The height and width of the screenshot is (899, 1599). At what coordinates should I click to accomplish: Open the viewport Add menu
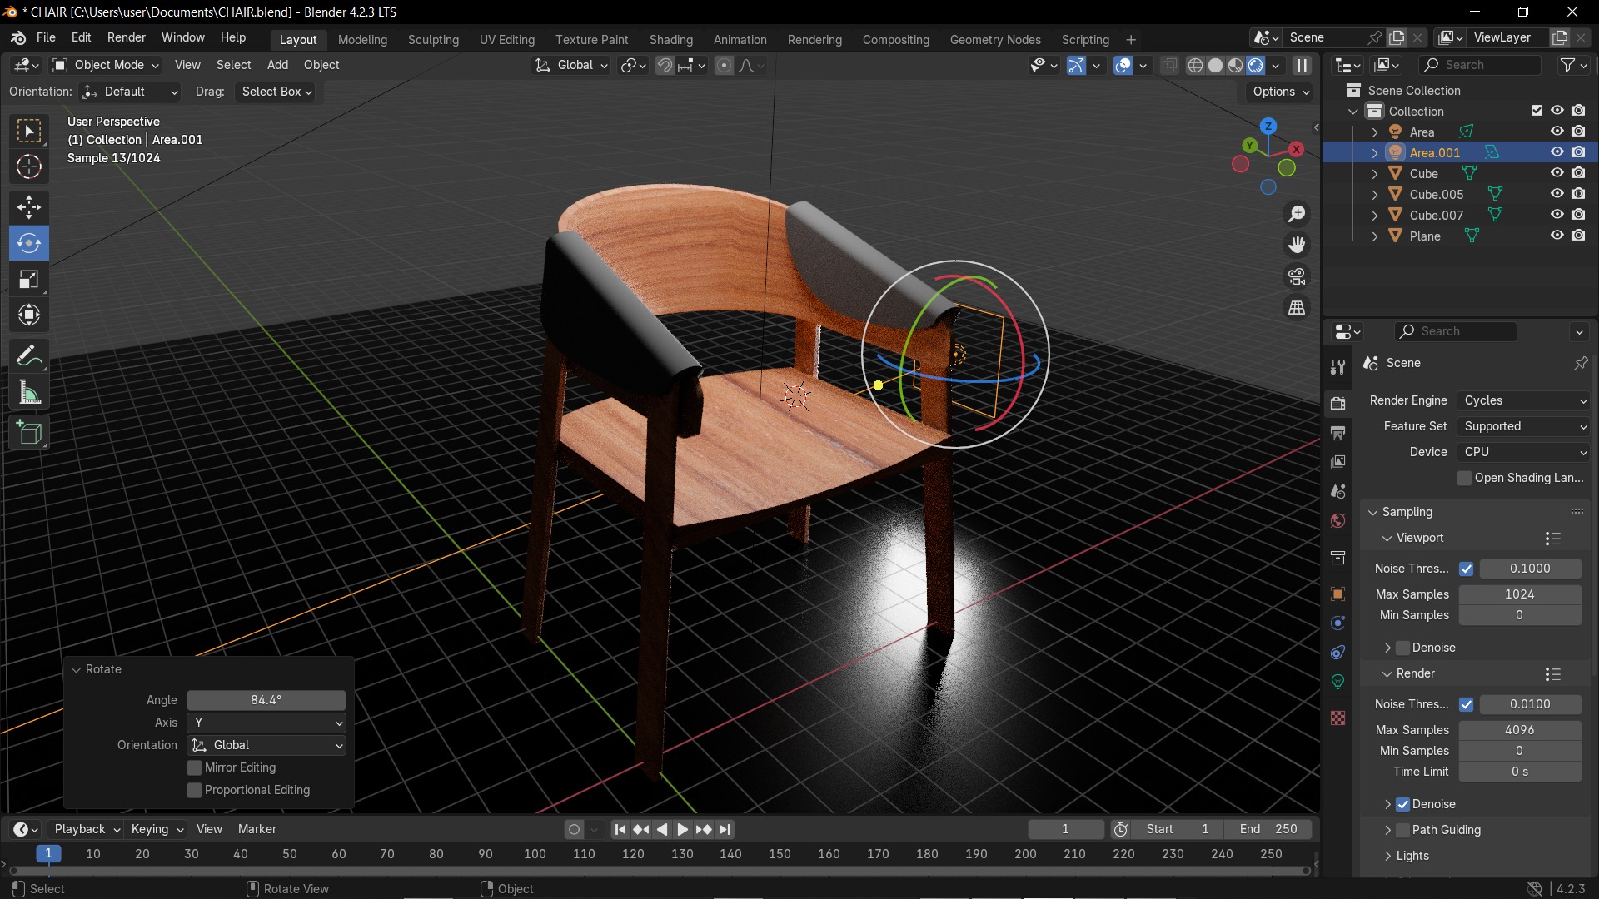click(277, 65)
